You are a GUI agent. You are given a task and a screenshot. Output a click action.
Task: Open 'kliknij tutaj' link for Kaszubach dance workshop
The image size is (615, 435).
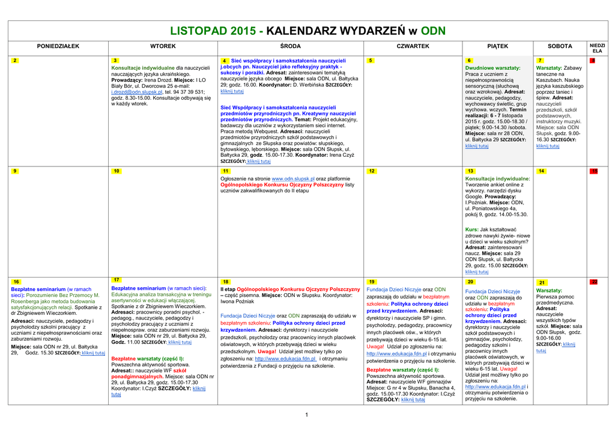[548, 146]
